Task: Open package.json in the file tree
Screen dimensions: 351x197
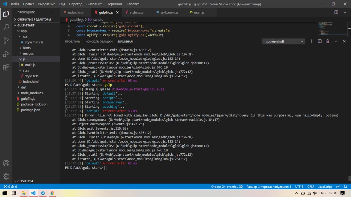Action: click(36, 110)
